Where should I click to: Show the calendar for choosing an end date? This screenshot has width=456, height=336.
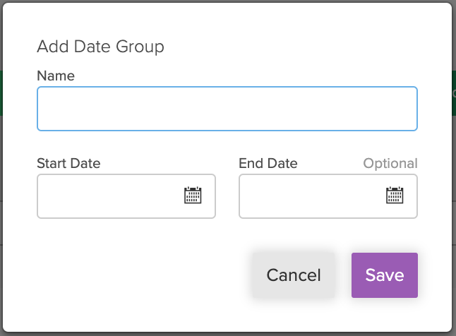pos(395,196)
